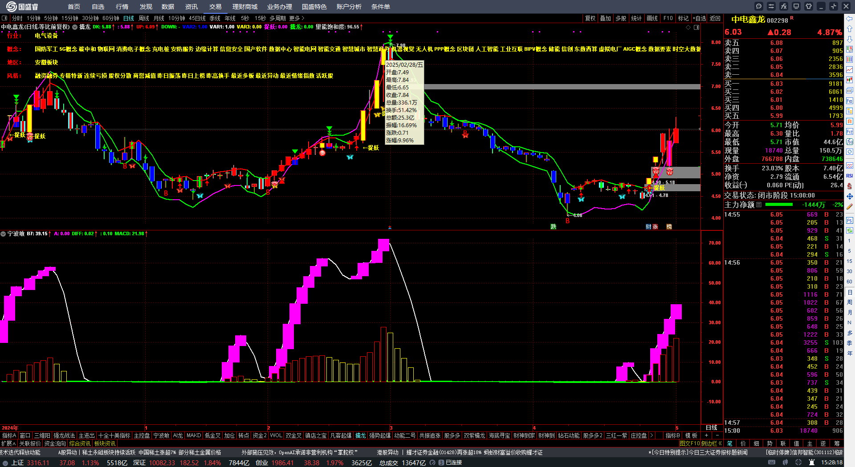Click timeline marker 3 on date axis
855x467 pixels.
391,427
